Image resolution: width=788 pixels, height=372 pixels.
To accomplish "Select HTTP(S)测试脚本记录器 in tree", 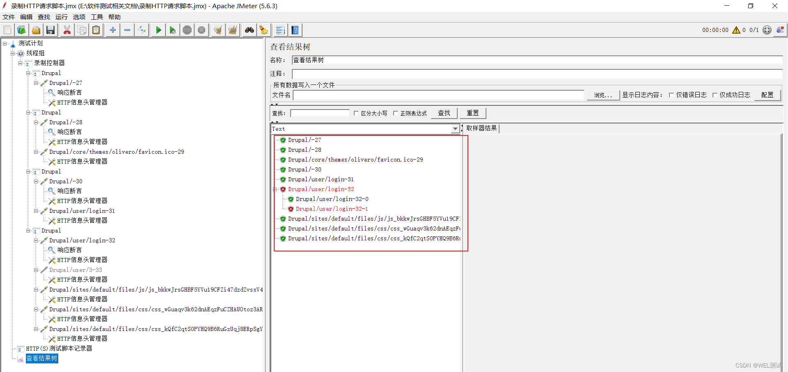I will 59,349.
